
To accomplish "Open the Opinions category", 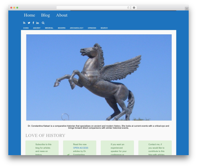I will tap(92, 28).
